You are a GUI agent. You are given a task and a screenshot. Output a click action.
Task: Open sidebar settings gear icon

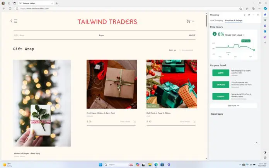pos(265,158)
